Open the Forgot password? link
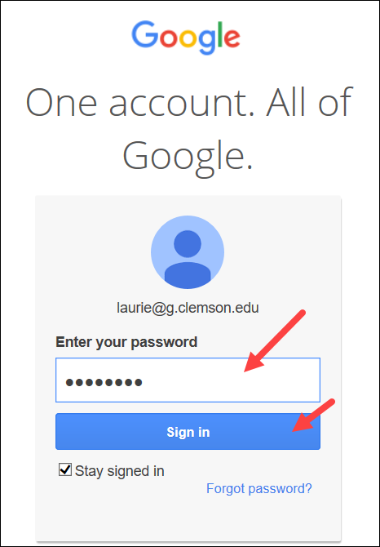380x547 pixels. click(x=259, y=488)
